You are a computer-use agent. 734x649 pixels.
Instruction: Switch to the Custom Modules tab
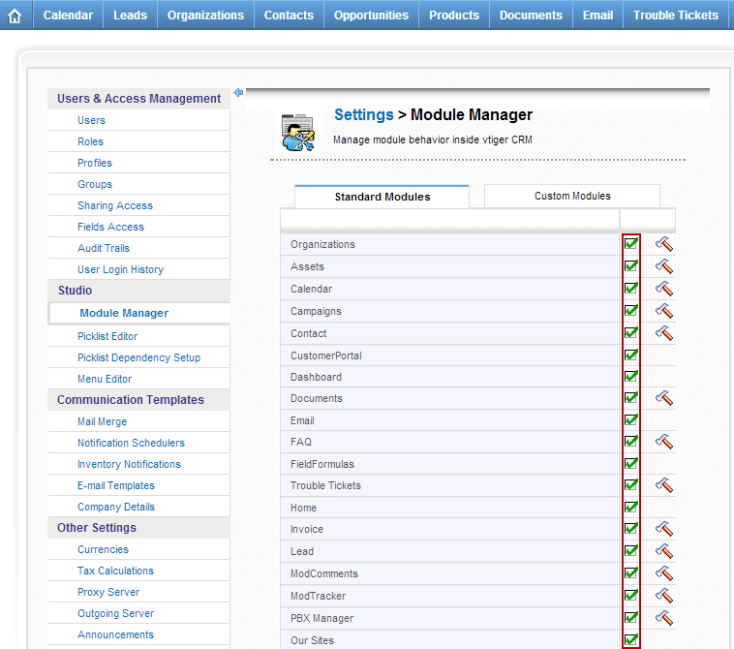[572, 196]
